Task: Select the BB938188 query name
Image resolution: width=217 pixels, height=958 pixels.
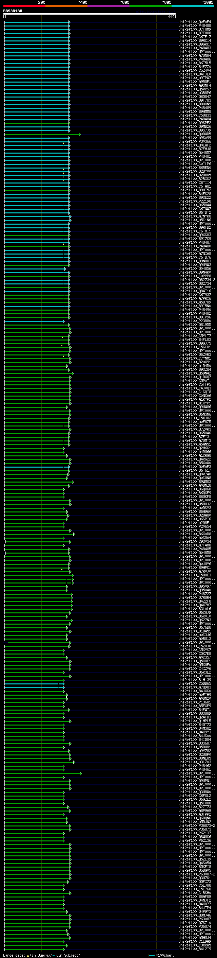Action: [13, 11]
